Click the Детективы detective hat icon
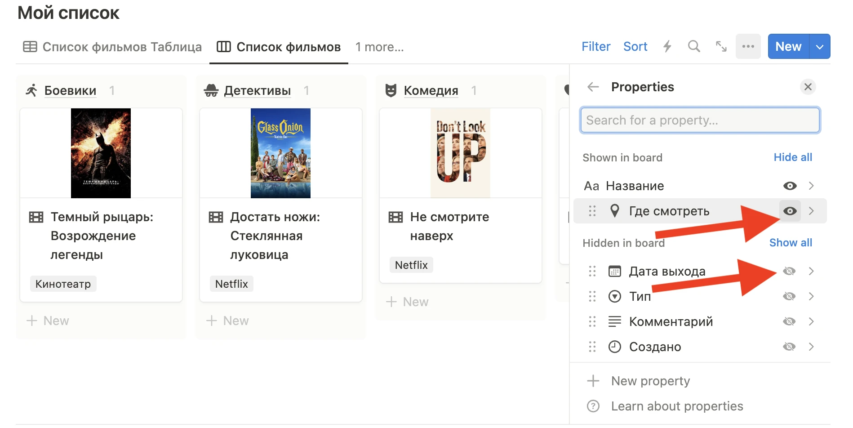 tap(211, 90)
